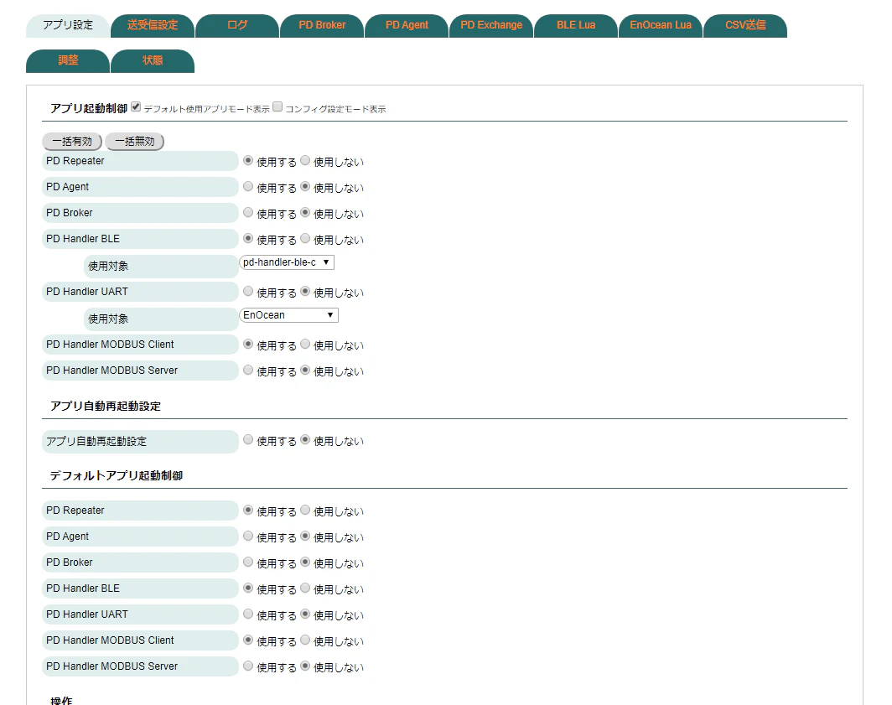
Task: Open the EnOcean Lua tab
Action: pos(661,26)
